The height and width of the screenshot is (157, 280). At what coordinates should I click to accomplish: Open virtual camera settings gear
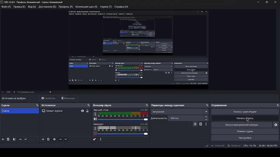pos(276,125)
